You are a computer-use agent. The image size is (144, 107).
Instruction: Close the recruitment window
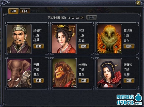click(x=138, y=3)
